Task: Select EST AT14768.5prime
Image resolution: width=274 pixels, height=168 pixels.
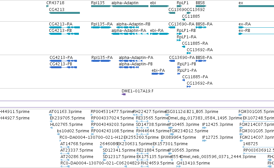Action: click(65, 147)
